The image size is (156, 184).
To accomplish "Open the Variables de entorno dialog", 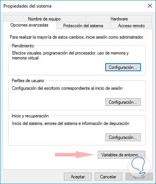I will pyautogui.click(x=122, y=154).
